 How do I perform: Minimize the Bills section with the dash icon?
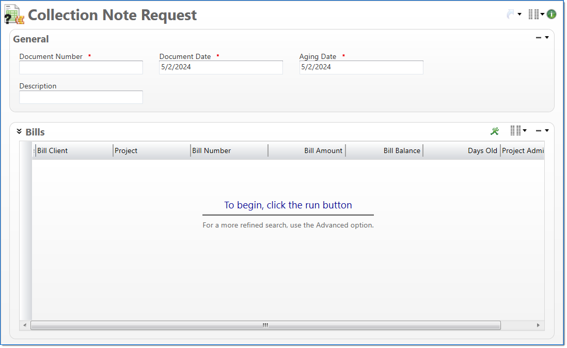[539, 131]
